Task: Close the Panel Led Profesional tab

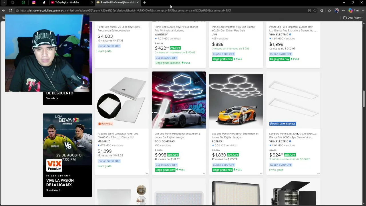Action: point(138,3)
